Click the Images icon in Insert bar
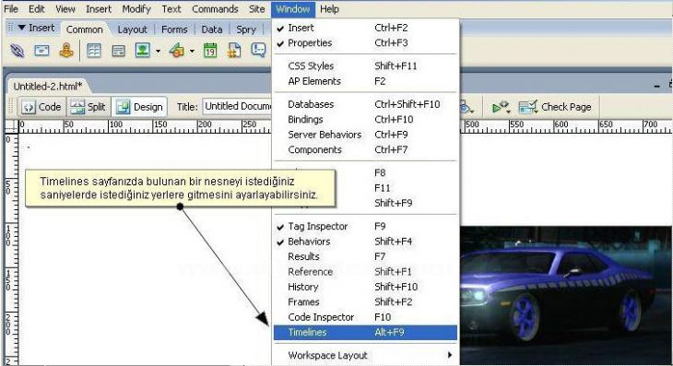This screenshot has width=673, height=366. 143,50
